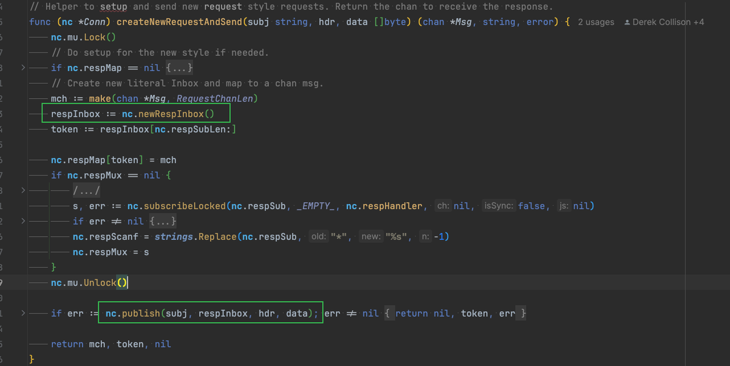This screenshot has height=366, width=730.
Task: Click the folded /.../ comment placeholder
Action: pyautogui.click(x=86, y=191)
